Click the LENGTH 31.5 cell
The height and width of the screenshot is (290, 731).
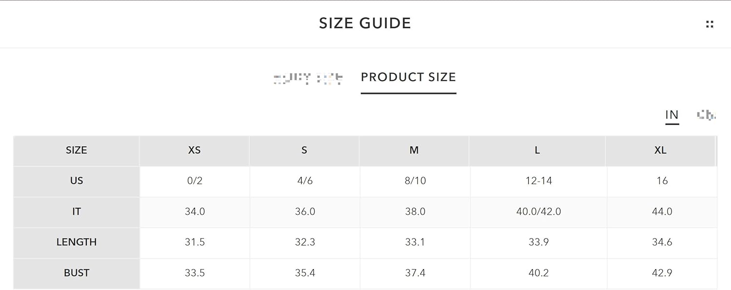click(x=195, y=242)
